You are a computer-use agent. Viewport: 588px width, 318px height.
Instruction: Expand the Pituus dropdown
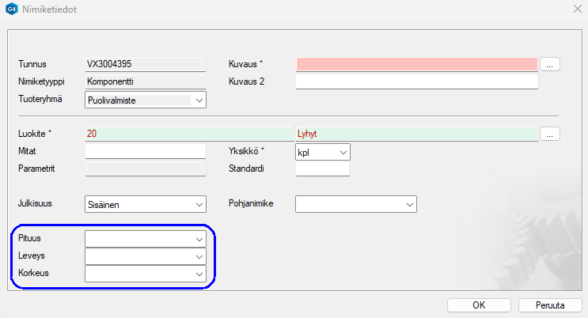click(x=199, y=238)
